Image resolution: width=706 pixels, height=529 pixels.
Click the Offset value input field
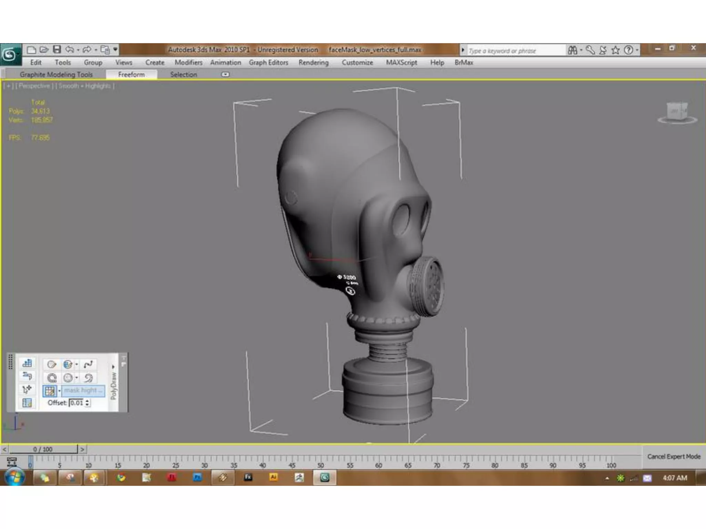coord(77,403)
